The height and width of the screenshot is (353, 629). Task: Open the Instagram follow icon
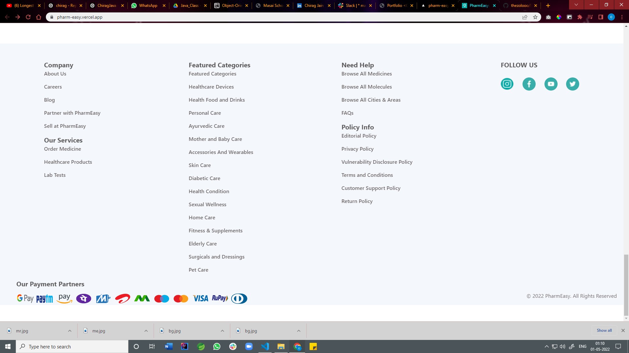pyautogui.click(x=507, y=84)
